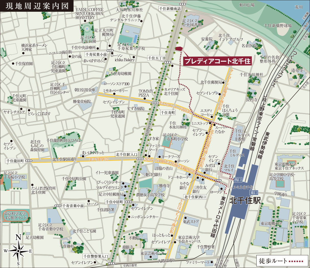
Task: Select the 北千住駅 station name
Action: [x=245, y=200]
